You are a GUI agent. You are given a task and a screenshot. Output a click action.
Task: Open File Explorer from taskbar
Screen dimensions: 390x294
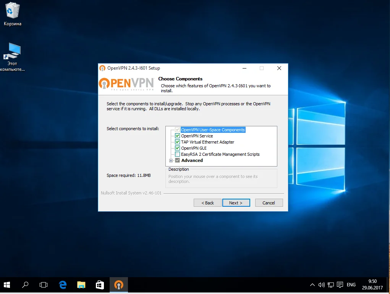point(81,284)
